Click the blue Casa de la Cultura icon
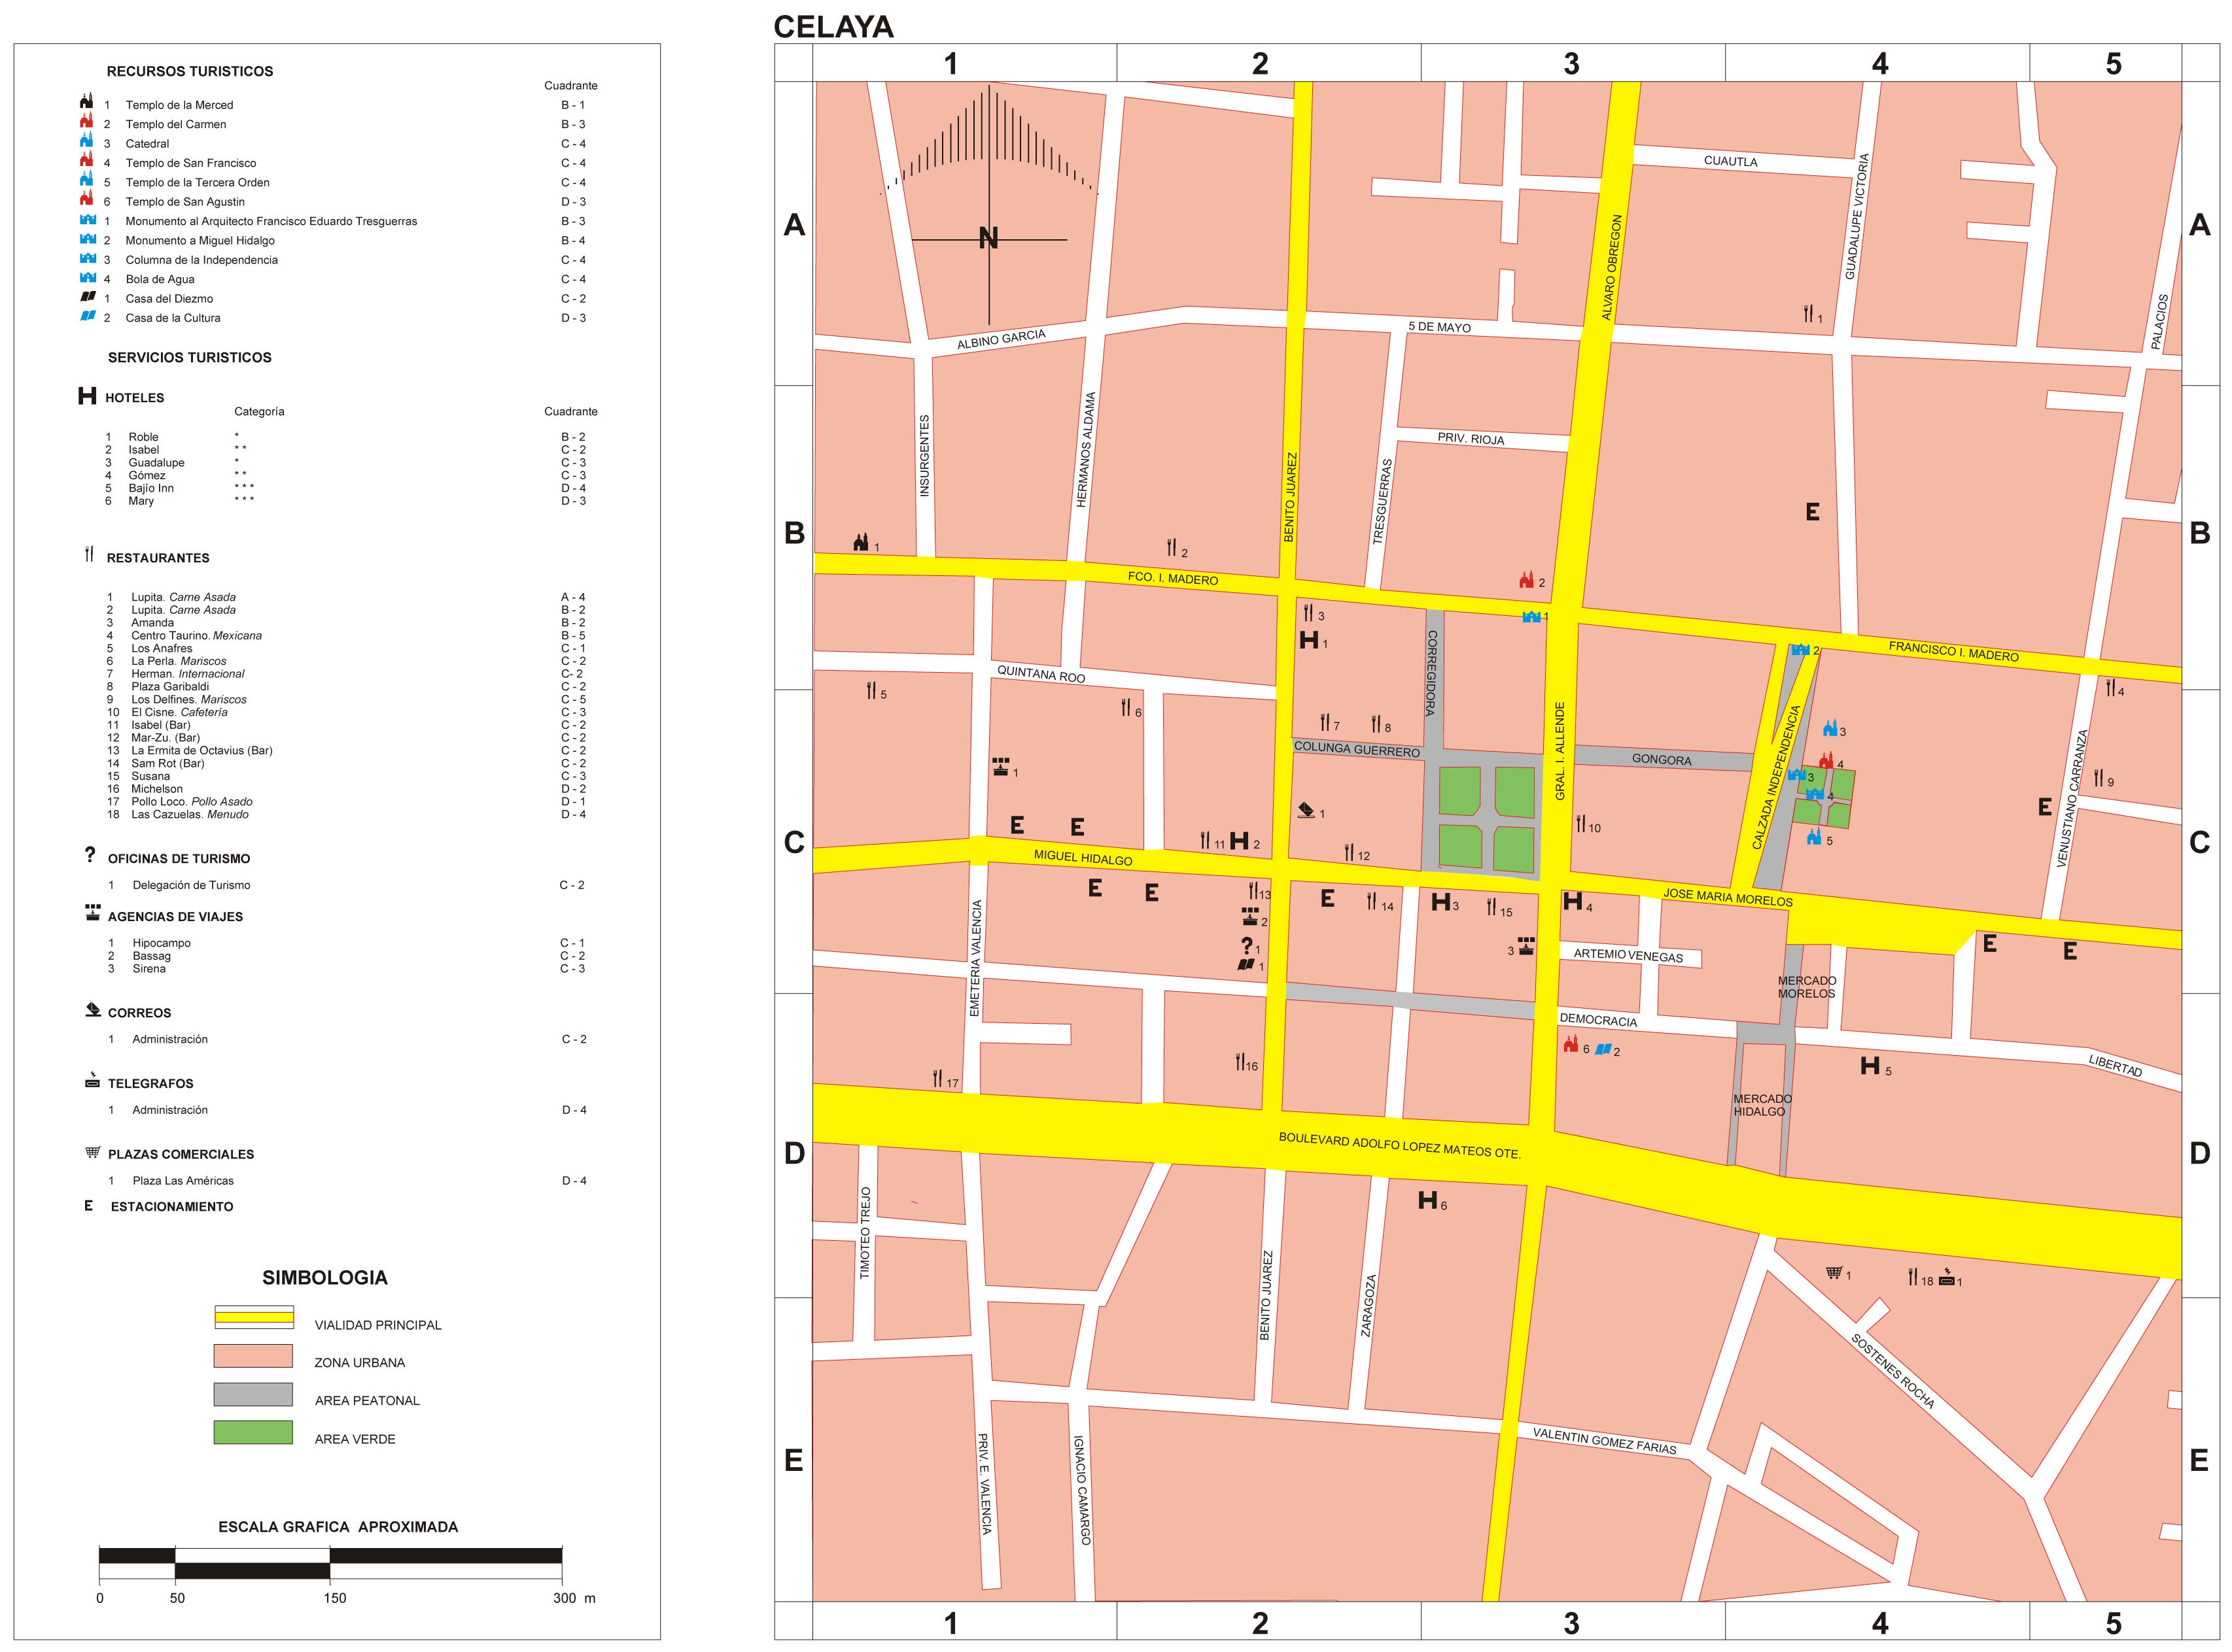2232x1652 pixels. click(x=1603, y=1049)
